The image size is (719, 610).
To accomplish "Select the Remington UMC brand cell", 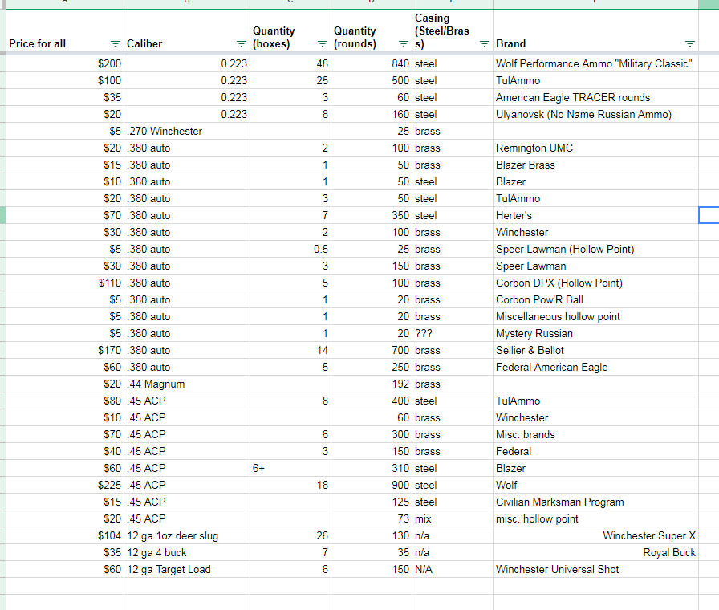I will (x=595, y=148).
